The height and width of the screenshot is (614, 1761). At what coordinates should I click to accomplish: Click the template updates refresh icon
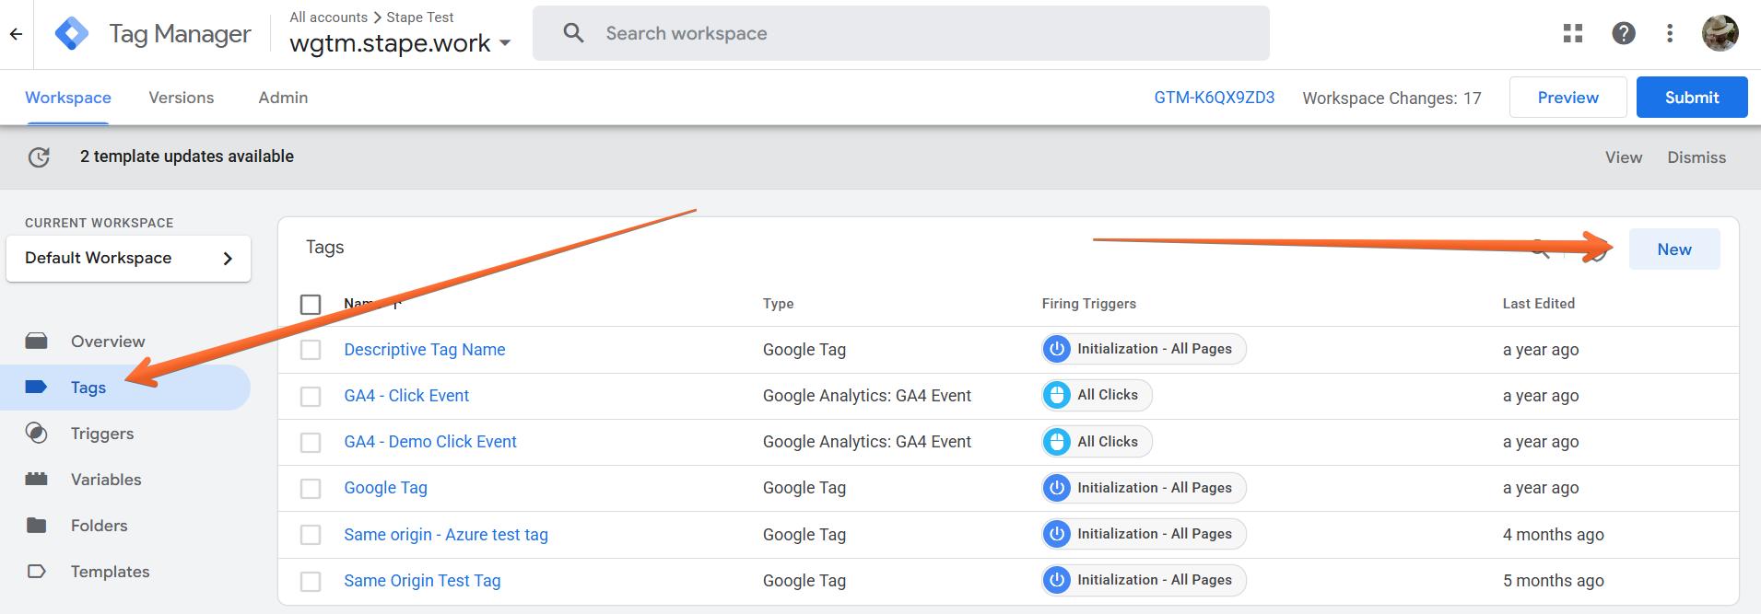[39, 157]
